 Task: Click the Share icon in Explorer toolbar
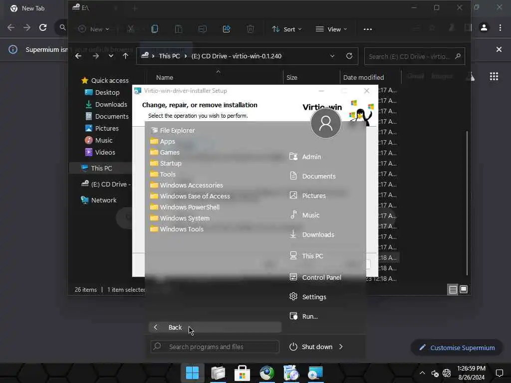[227, 29]
